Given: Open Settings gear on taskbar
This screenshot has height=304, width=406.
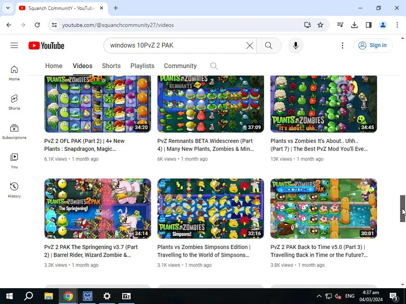Looking at the screenshot, I should [107, 296].
